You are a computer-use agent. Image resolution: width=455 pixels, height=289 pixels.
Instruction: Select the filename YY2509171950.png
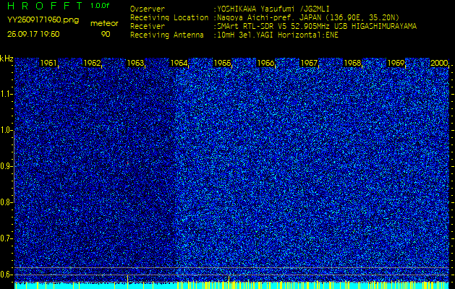(x=43, y=20)
